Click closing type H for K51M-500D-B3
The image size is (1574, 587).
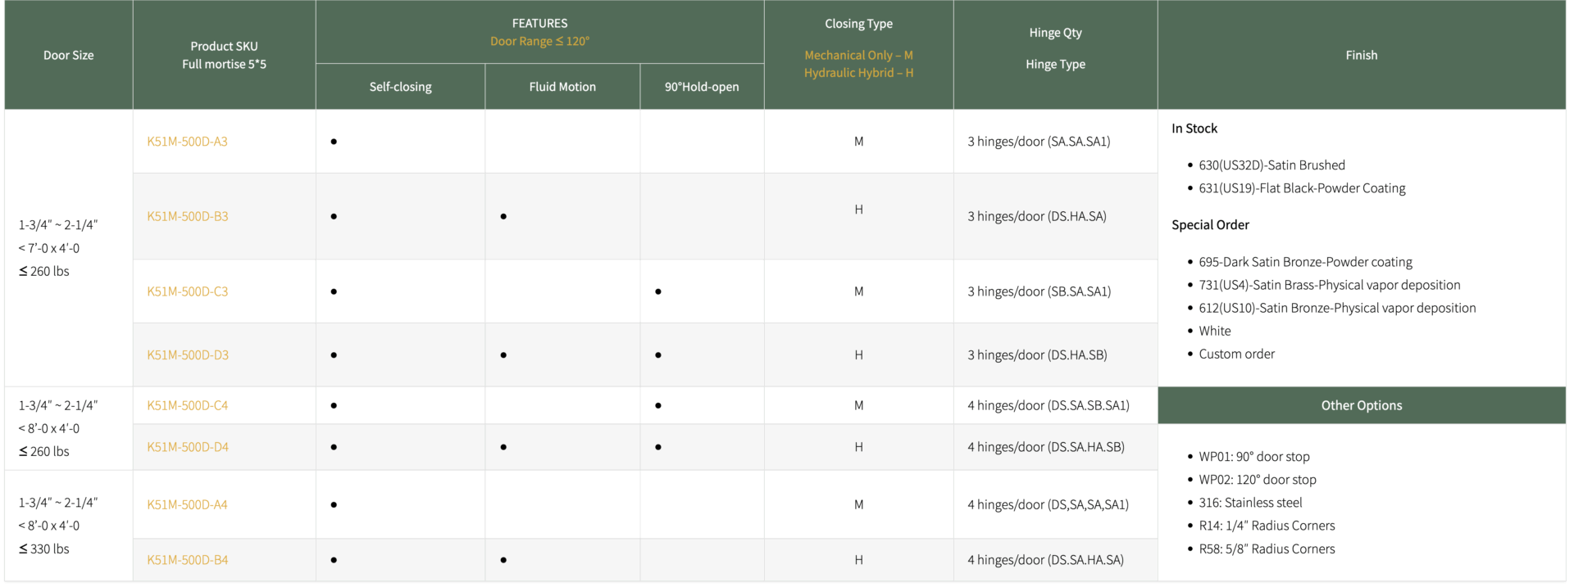tap(858, 210)
